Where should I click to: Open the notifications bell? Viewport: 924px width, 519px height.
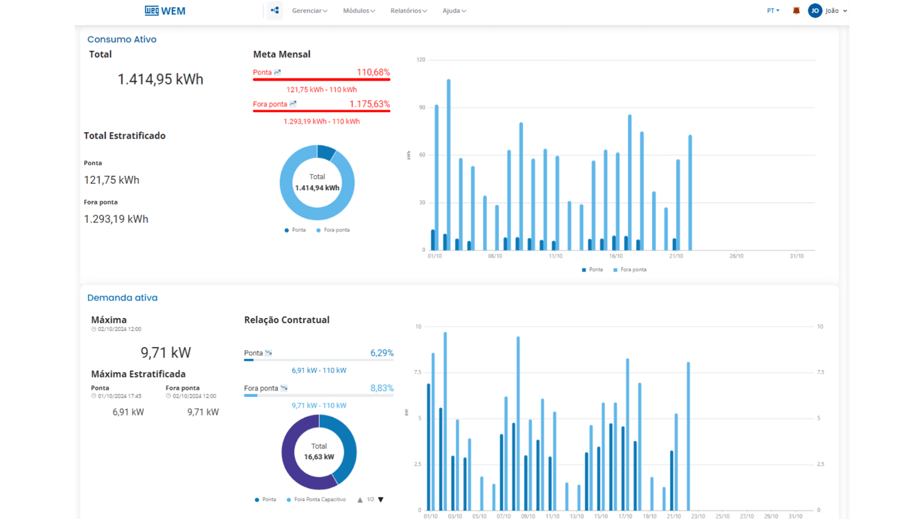(796, 11)
